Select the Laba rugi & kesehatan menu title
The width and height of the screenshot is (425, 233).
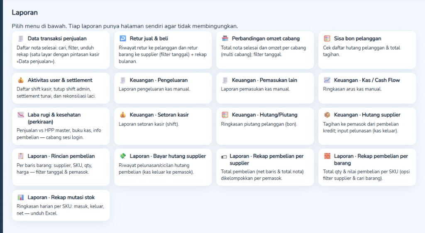click(54, 118)
